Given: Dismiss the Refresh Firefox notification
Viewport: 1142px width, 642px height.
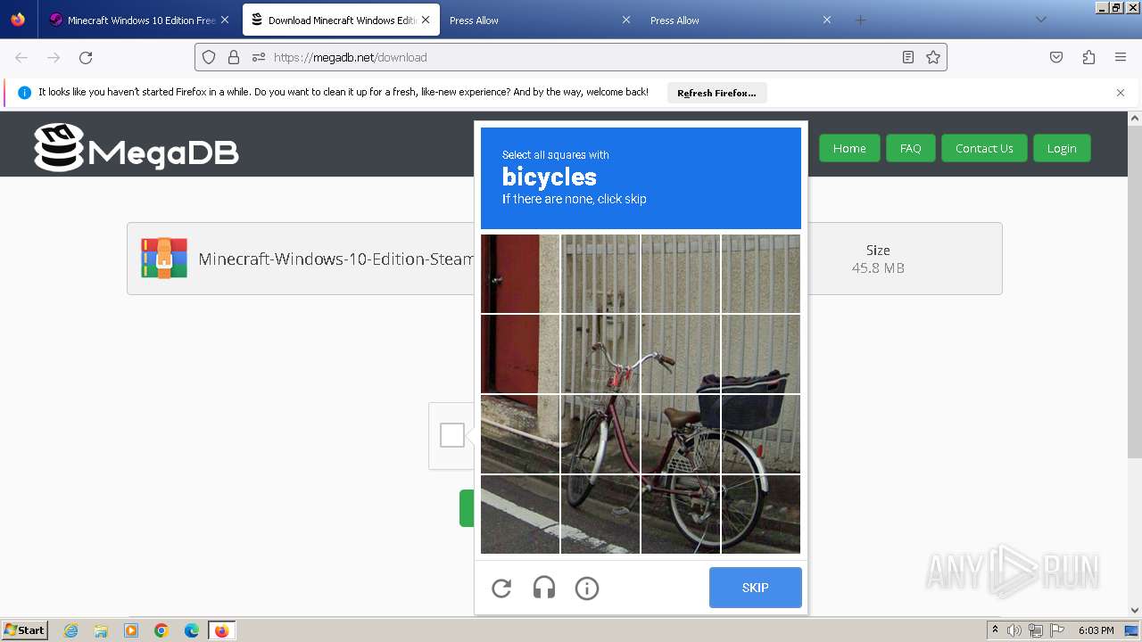Looking at the screenshot, I should tap(1121, 93).
